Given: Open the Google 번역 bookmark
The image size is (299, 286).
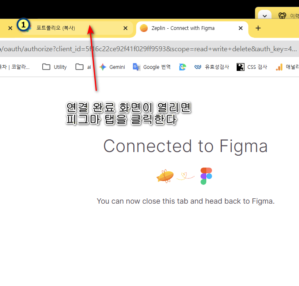Looking at the screenshot, I should click(151, 67).
